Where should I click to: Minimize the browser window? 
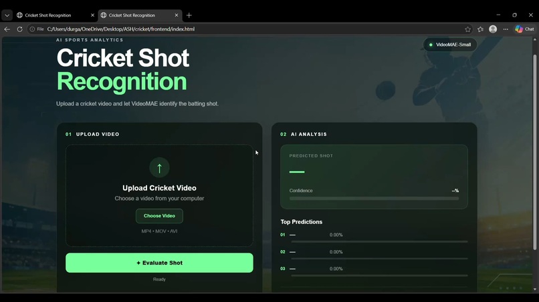coord(498,15)
